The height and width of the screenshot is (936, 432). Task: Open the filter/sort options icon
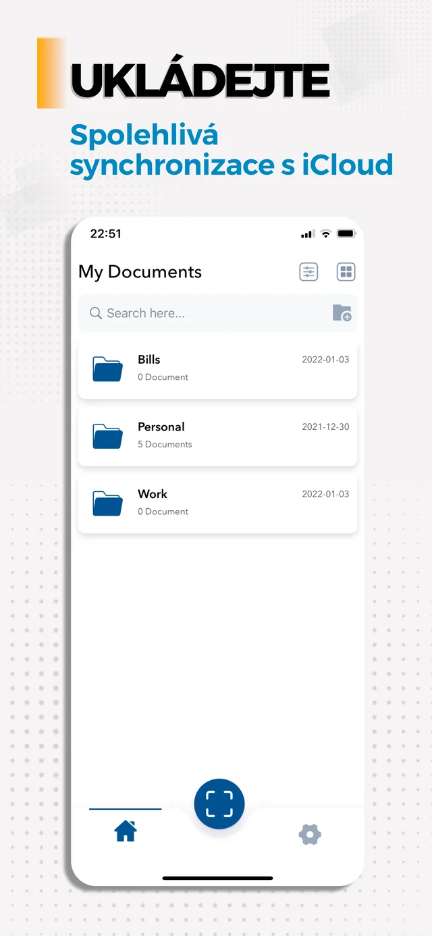click(308, 272)
